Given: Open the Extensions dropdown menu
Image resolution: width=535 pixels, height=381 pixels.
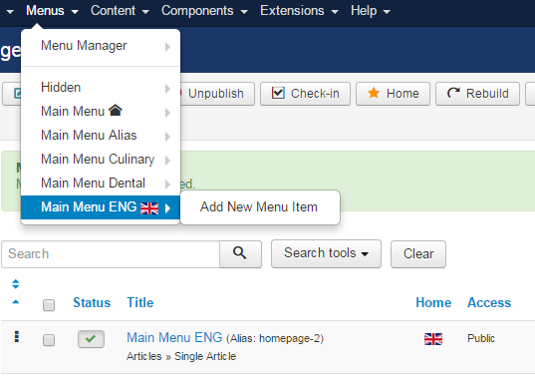Looking at the screenshot, I should (x=299, y=11).
